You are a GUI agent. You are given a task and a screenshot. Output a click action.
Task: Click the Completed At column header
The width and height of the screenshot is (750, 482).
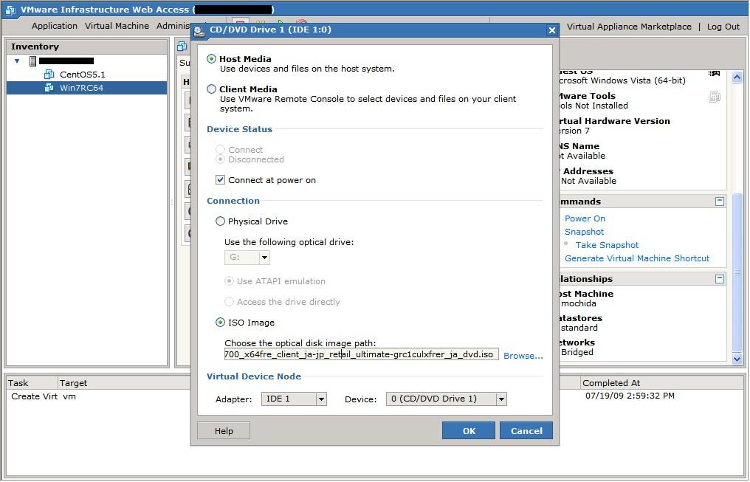(662, 382)
